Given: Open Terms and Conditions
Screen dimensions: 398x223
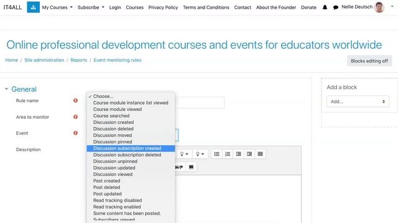Looking at the screenshot, I should 206,7.
